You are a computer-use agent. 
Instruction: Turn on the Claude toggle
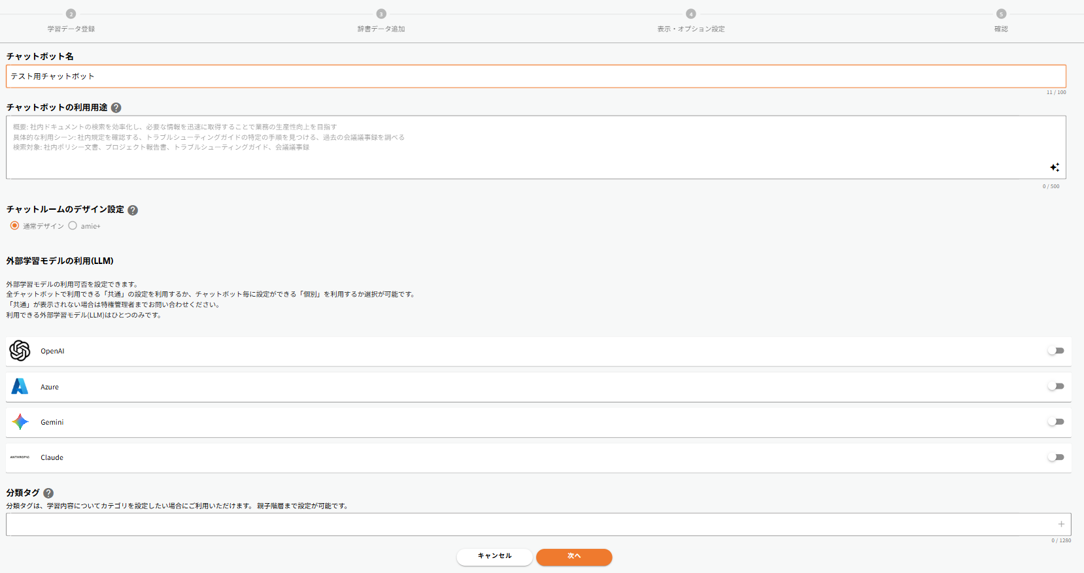[x=1055, y=457]
